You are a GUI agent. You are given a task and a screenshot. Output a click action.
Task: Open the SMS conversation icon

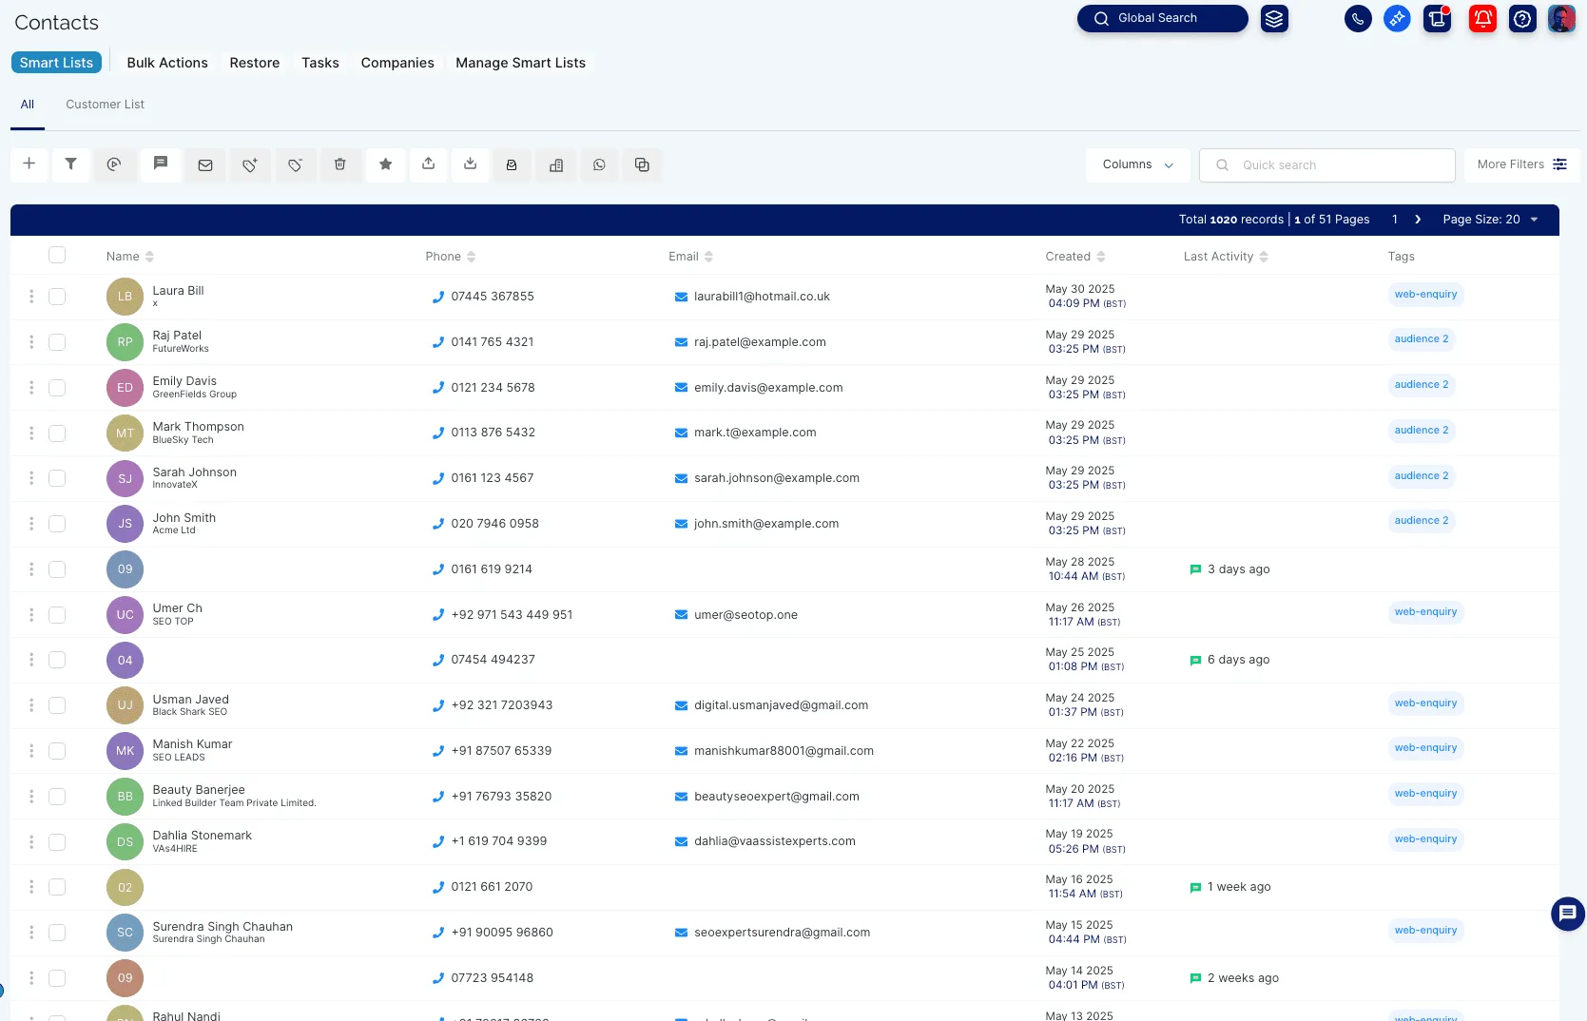pos(161,164)
